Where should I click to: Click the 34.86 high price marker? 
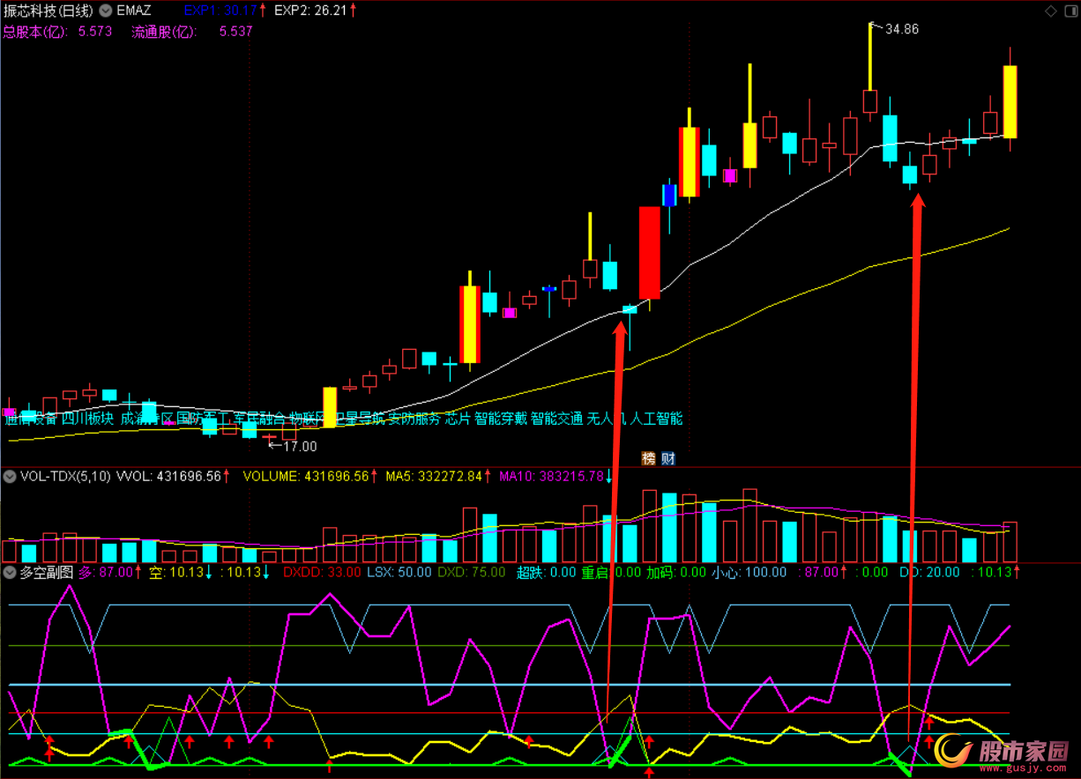point(901,29)
